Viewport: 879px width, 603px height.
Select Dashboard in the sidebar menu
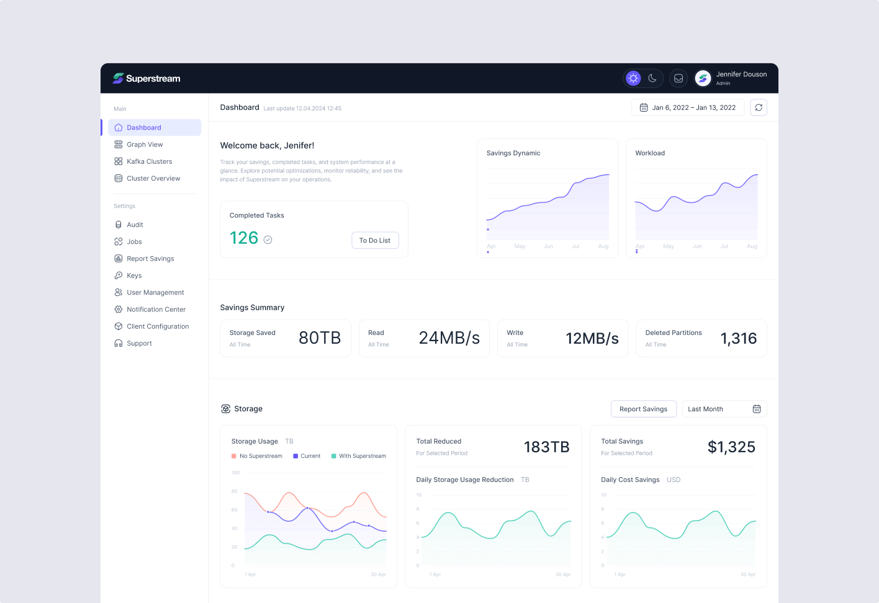tap(155, 128)
